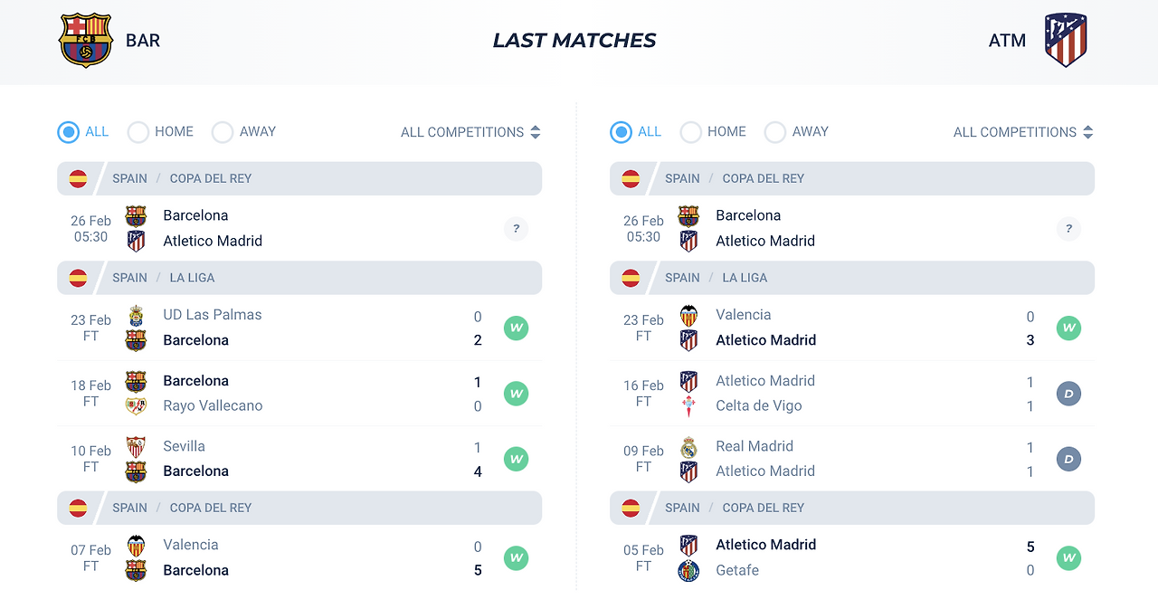Screen dimensions: 1158x609
Task: Open UD Las Palmas vs Barcelona match
Action: [x=299, y=328]
